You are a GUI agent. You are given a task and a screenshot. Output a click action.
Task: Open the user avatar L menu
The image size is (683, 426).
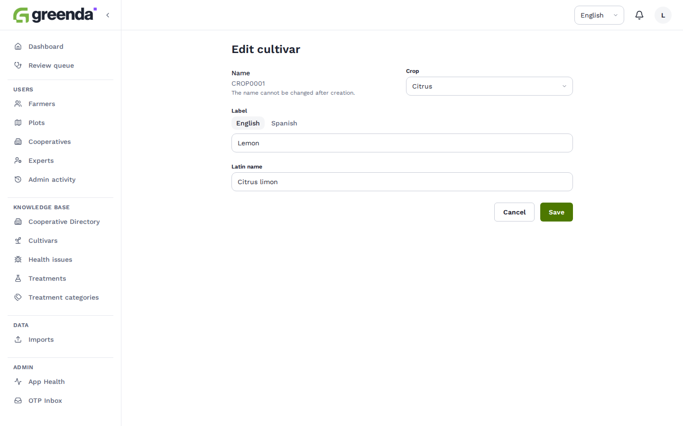click(663, 15)
